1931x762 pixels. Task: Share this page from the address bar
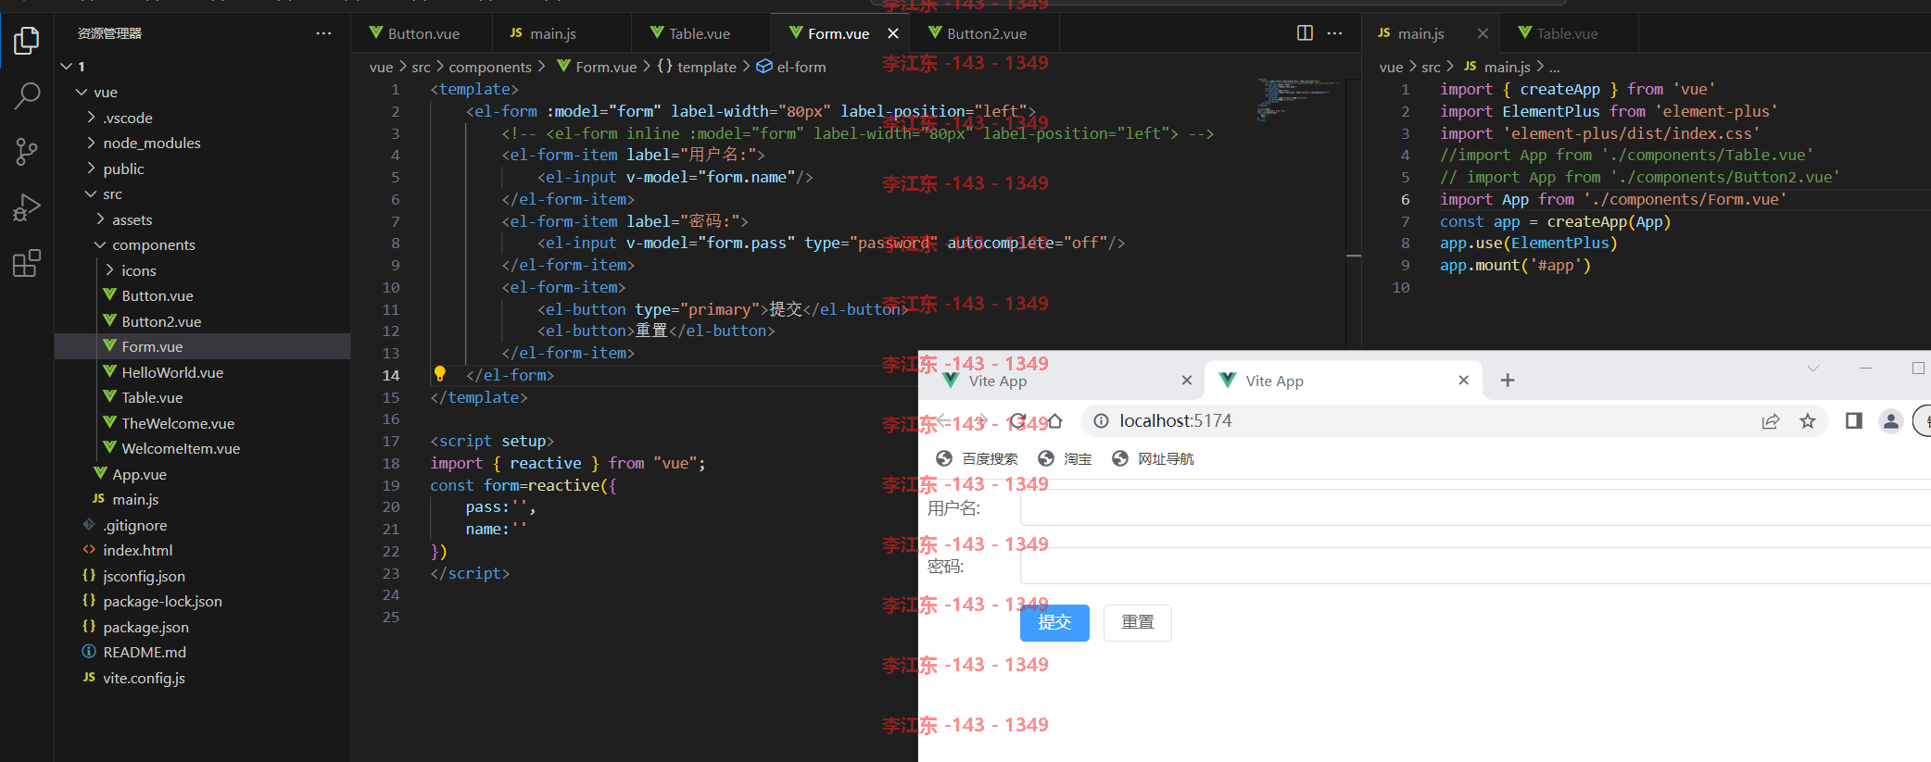[x=1771, y=421]
